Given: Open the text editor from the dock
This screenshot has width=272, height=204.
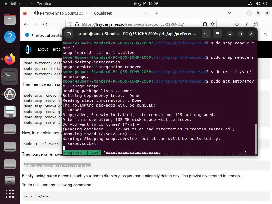Looking at the screenshot, I should [x=10, y=112].
